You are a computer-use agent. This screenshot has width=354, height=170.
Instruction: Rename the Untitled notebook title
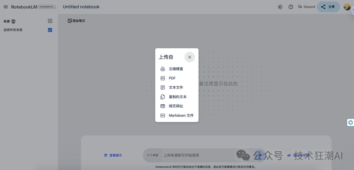81,7
